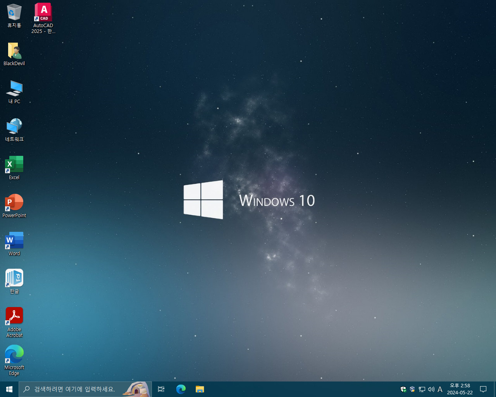Open Task View from the taskbar
The height and width of the screenshot is (397, 496).
click(161, 389)
